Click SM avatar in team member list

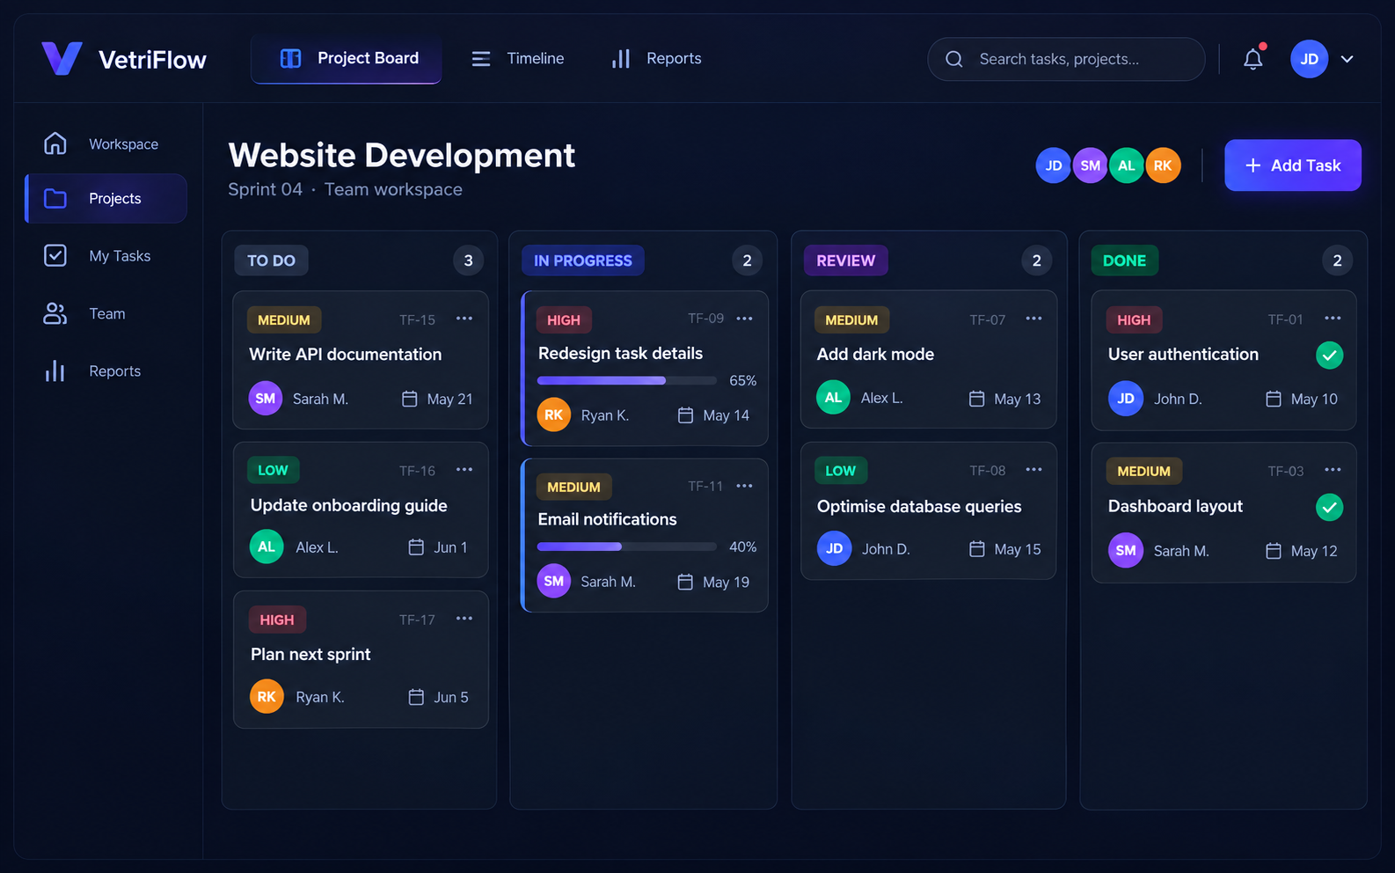tap(1090, 165)
